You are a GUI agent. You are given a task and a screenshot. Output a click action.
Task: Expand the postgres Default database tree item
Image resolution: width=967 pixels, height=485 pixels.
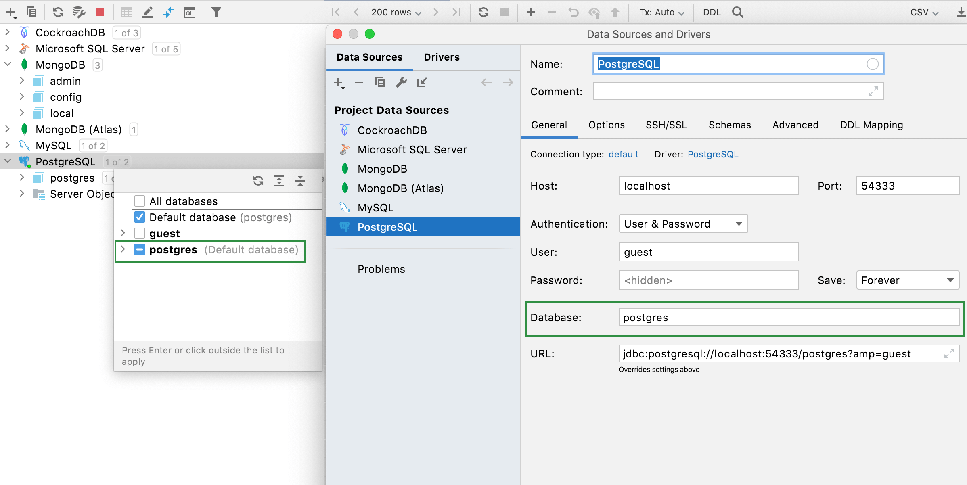point(124,250)
